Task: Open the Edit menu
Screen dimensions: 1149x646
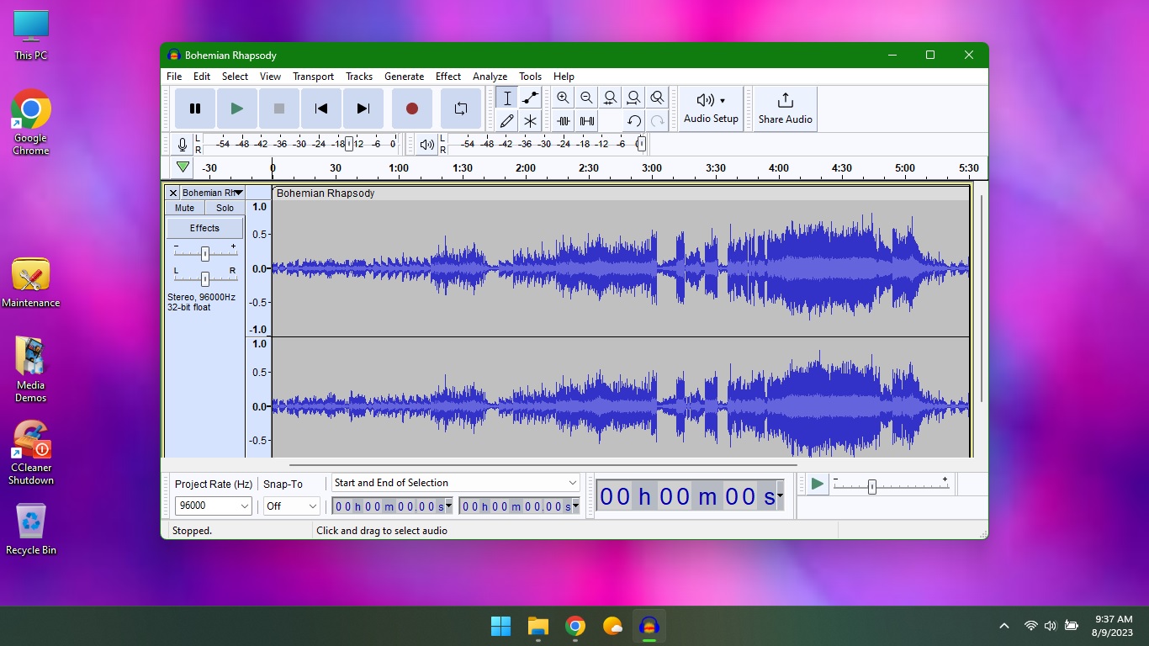Action: coord(202,77)
